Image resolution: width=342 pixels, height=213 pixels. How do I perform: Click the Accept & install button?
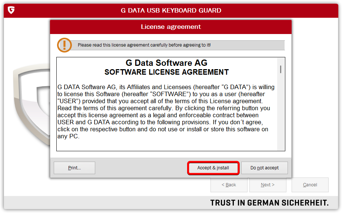[213, 168]
